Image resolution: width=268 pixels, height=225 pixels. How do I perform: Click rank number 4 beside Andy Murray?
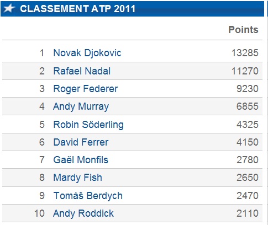pyautogui.click(x=42, y=106)
